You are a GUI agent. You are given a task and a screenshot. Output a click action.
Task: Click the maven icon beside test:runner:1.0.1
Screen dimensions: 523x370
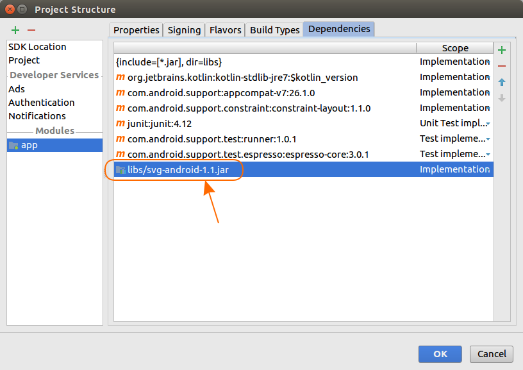pyautogui.click(x=120, y=139)
